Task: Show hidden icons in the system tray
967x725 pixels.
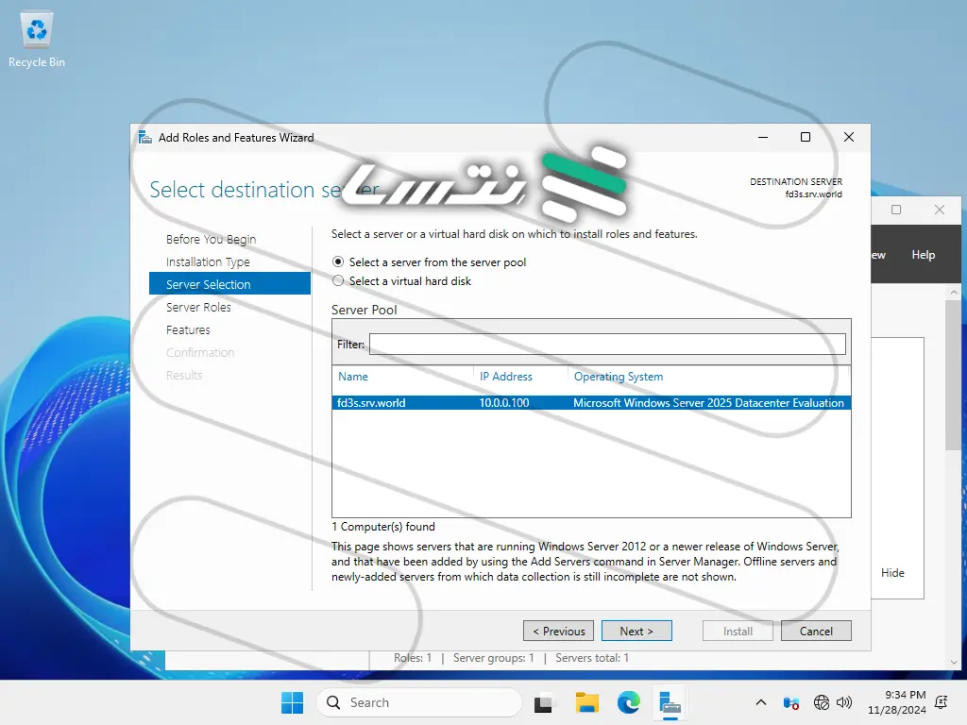Action: (x=761, y=702)
